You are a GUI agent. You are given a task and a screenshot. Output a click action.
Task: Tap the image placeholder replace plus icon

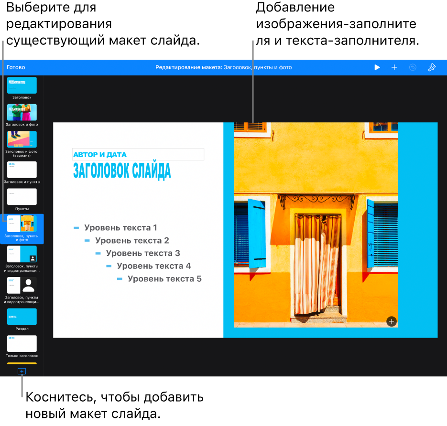[392, 321]
